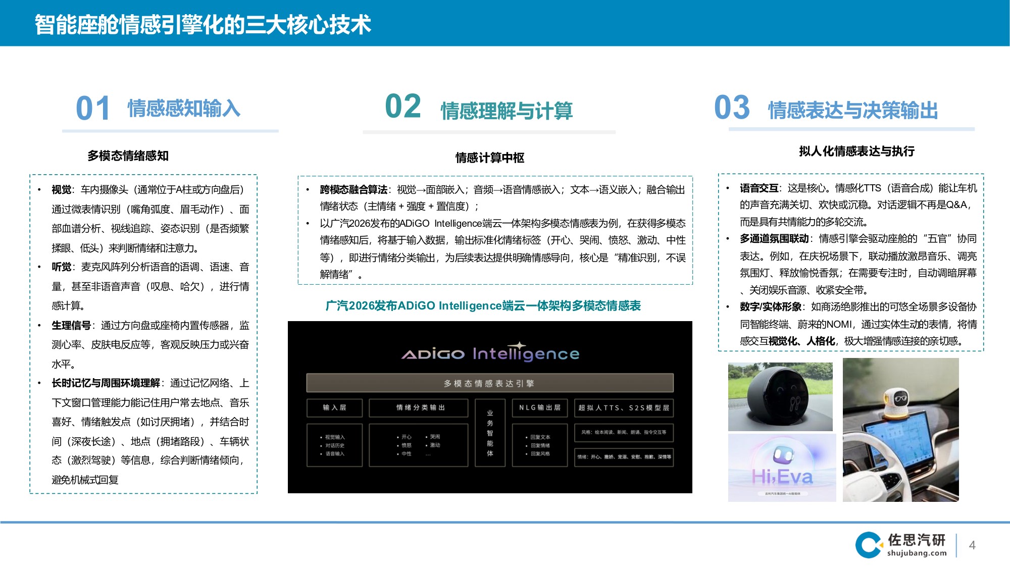Select the slide title 智能座舱情感引擎化的三大核心技术
Screen dimensions: 1010x568
pyautogui.click(x=203, y=25)
